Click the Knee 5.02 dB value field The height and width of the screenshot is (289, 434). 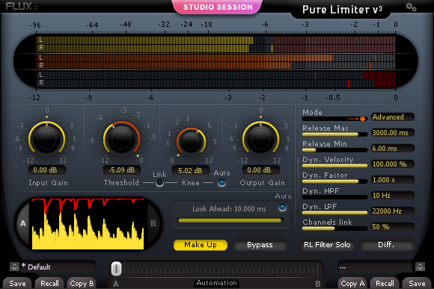[190, 170]
